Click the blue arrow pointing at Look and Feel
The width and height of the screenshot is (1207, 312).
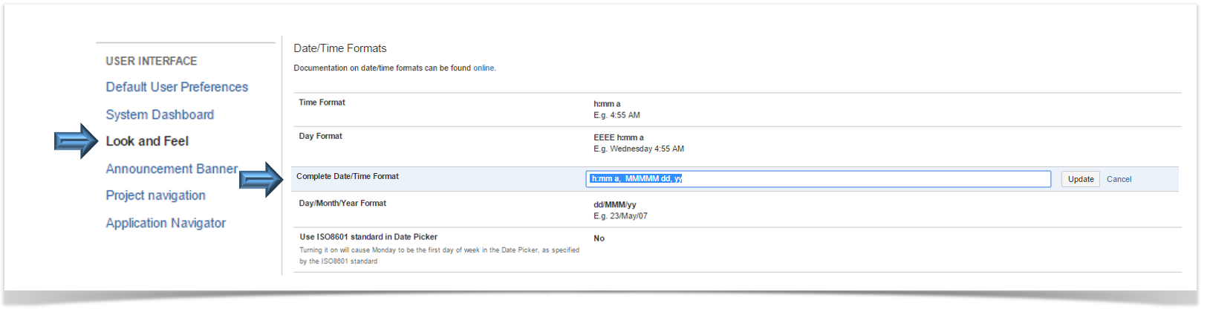(76, 141)
